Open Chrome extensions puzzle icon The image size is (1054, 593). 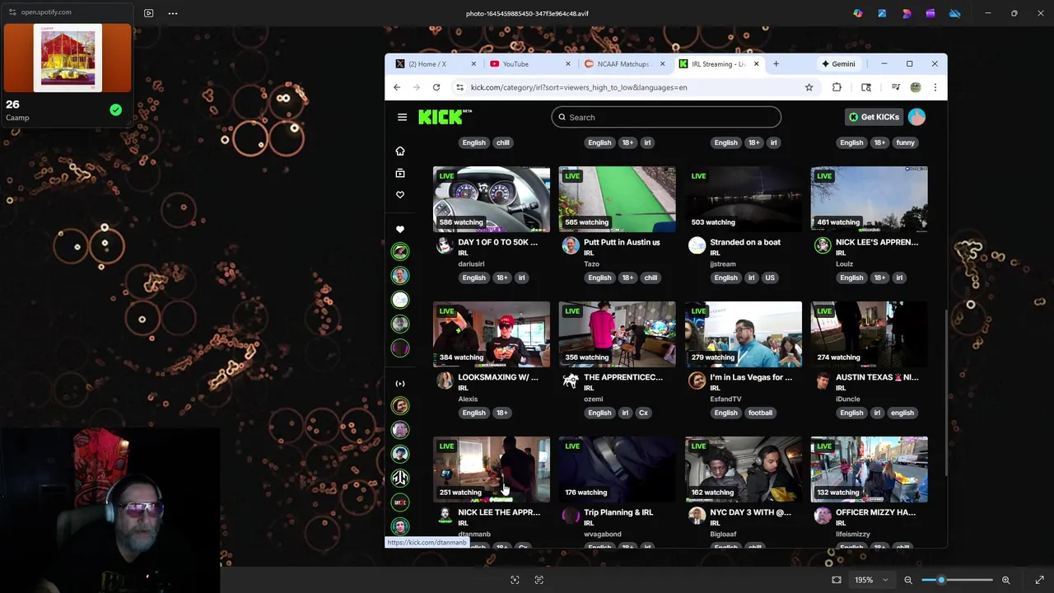click(x=837, y=87)
